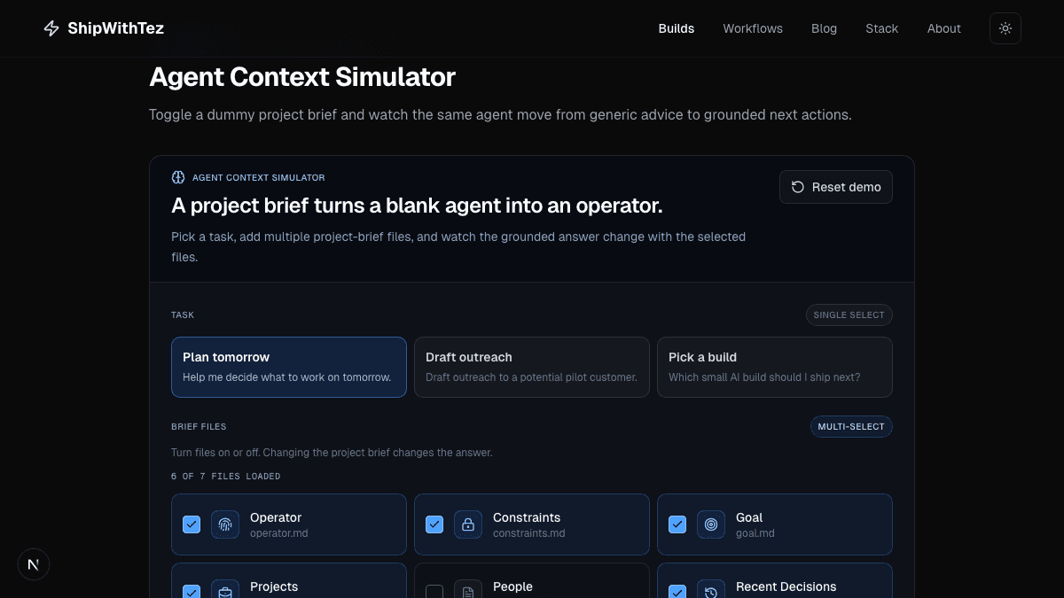Click the constraints.md file name

pyautogui.click(x=529, y=533)
